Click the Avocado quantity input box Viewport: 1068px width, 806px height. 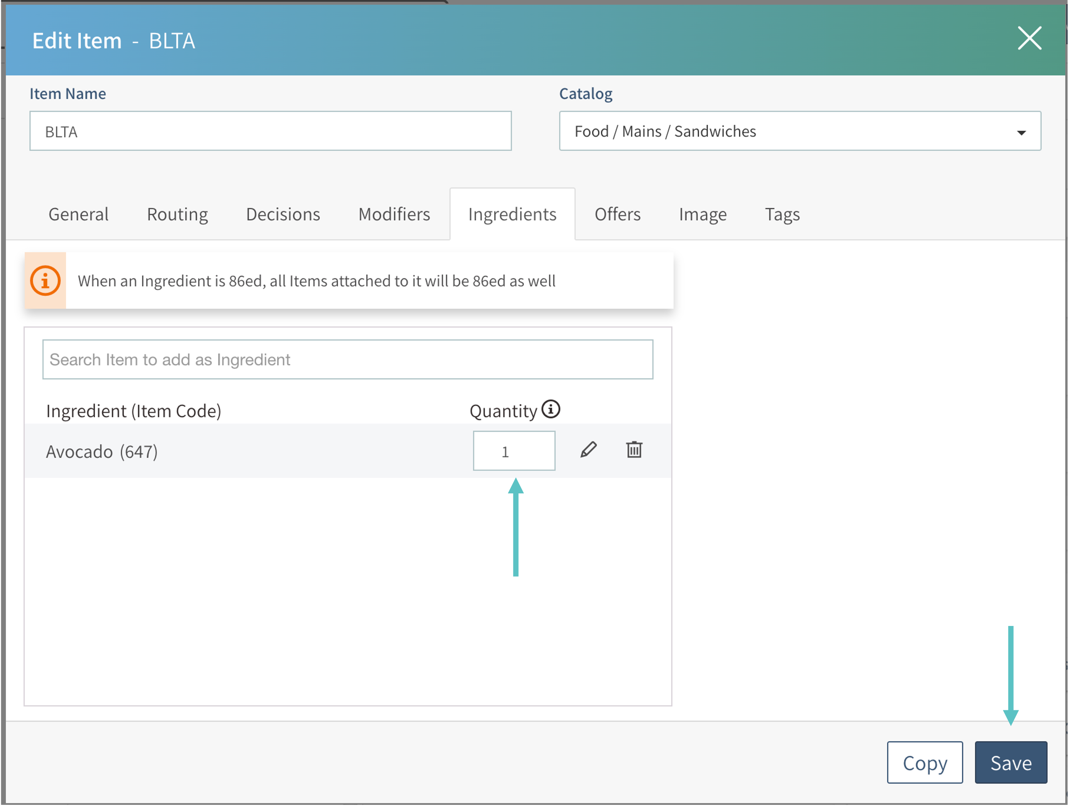pyautogui.click(x=514, y=451)
